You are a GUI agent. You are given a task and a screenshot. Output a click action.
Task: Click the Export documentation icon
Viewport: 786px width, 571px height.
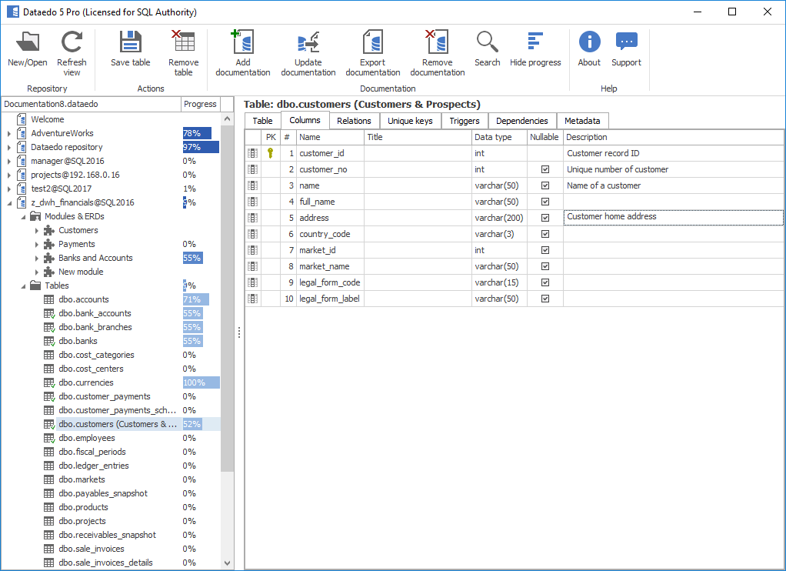(373, 42)
